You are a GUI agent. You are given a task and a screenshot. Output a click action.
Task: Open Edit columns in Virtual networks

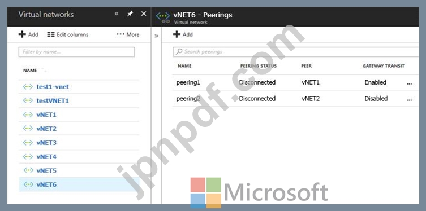coord(68,34)
